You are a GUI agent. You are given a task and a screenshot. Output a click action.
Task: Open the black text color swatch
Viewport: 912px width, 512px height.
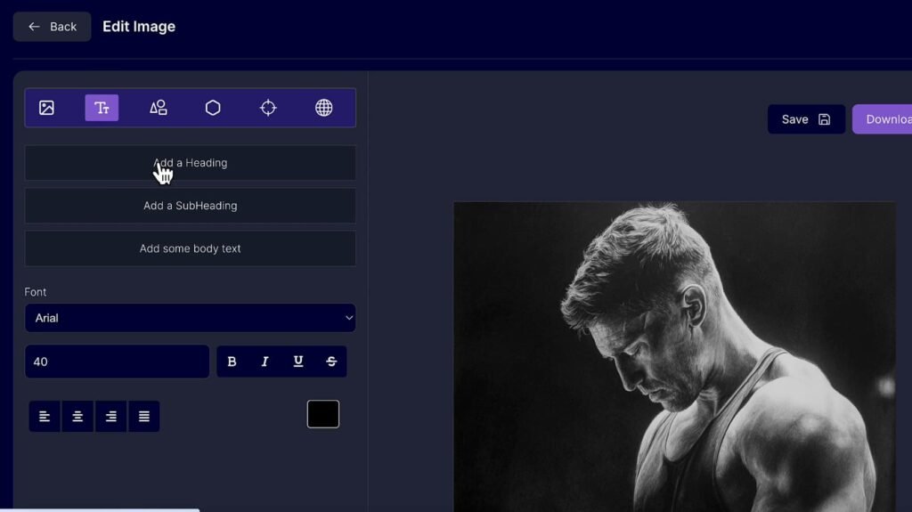coord(323,414)
